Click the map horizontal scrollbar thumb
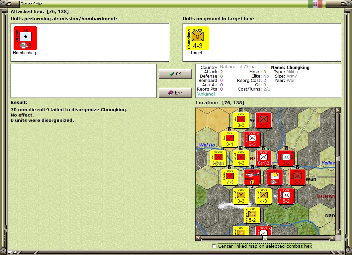Viewport: 352px width, 255px height. point(265,238)
